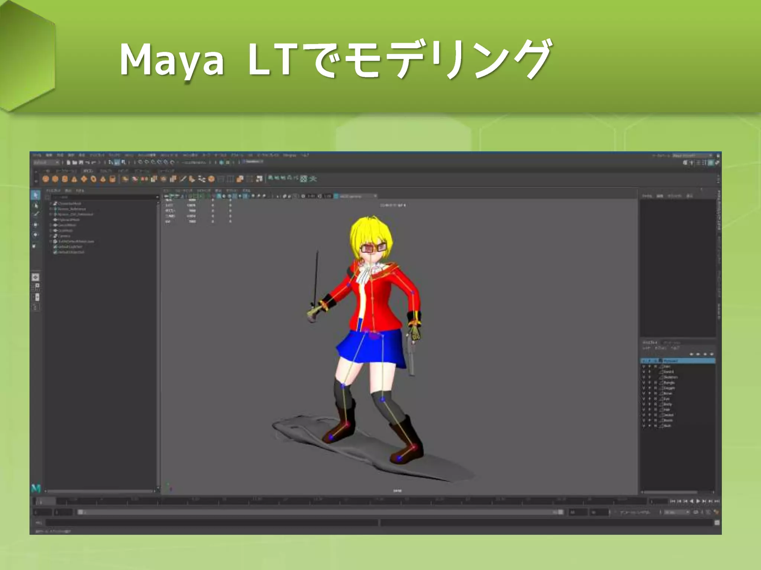The width and height of the screenshot is (761, 570).
Task: Open the viewport ビュー (View) panel menu
Action: click(x=166, y=190)
